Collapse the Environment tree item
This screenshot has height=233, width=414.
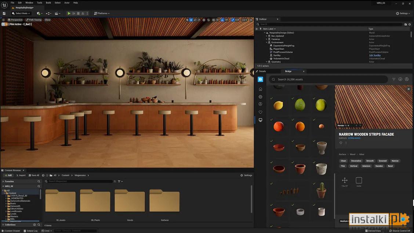click(x=266, y=43)
